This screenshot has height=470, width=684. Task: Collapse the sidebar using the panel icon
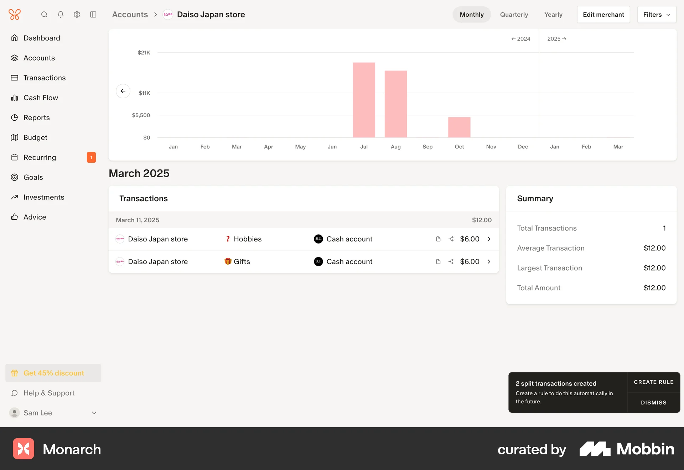click(x=93, y=15)
